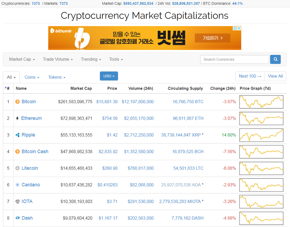The height and width of the screenshot is (227, 290).
Task: Sort by Market Cap column header
Action: (81, 88)
